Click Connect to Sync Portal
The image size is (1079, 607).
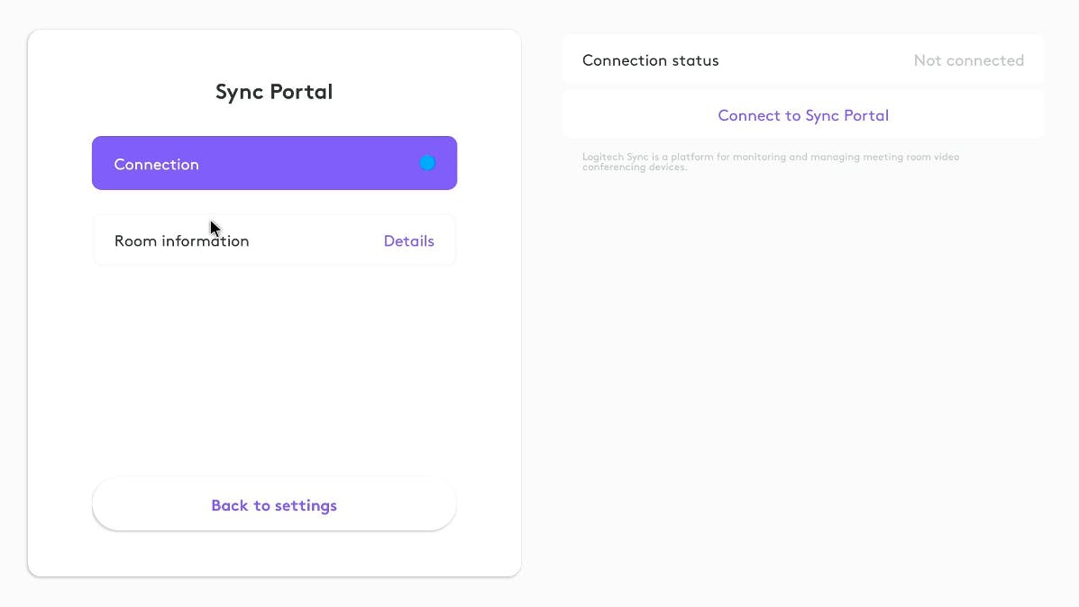(803, 115)
